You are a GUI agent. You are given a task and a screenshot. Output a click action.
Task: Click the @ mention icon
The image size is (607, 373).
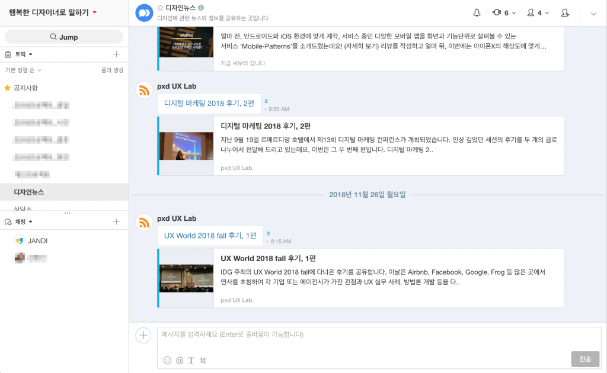pyautogui.click(x=180, y=360)
